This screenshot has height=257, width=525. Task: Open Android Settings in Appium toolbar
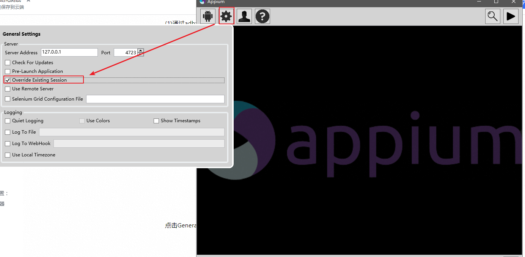[x=208, y=16]
